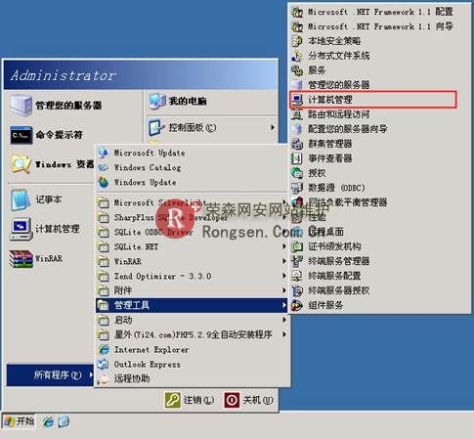Expand WinRAR folder in programs list
This screenshot has width=474, height=439.
point(192,261)
